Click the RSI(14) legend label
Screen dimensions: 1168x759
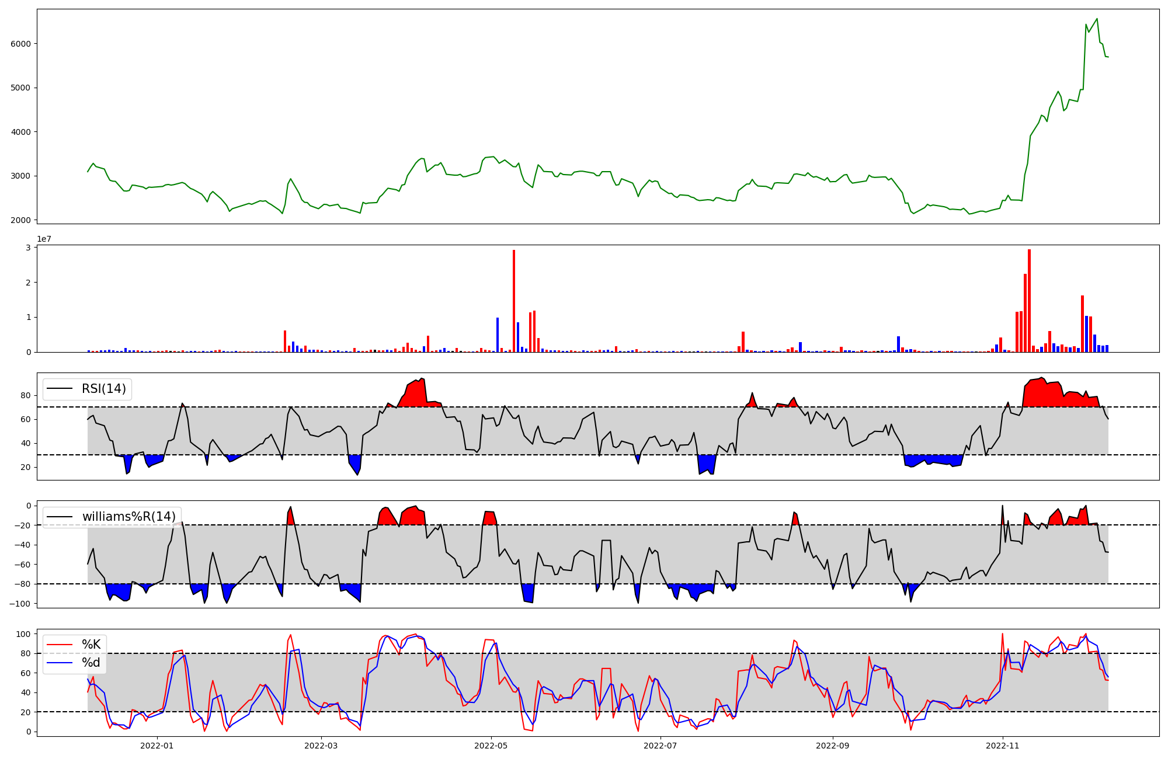[x=103, y=389]
